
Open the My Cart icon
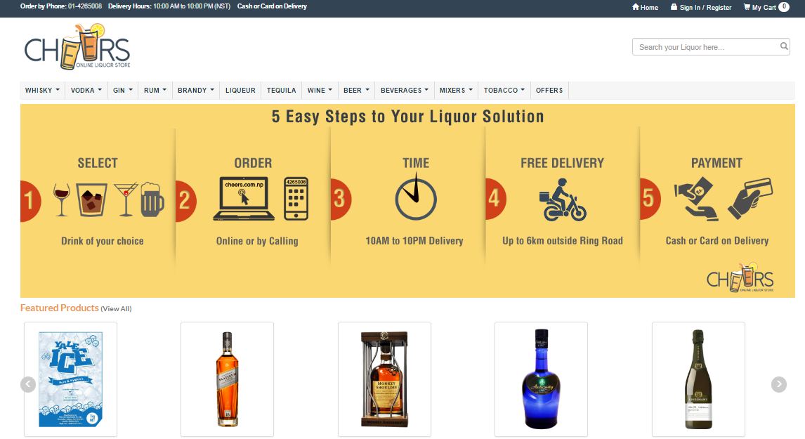747,7
